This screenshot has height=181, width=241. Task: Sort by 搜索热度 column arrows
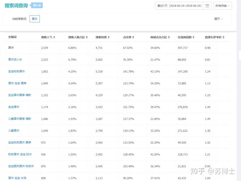(x=108, y=37)
